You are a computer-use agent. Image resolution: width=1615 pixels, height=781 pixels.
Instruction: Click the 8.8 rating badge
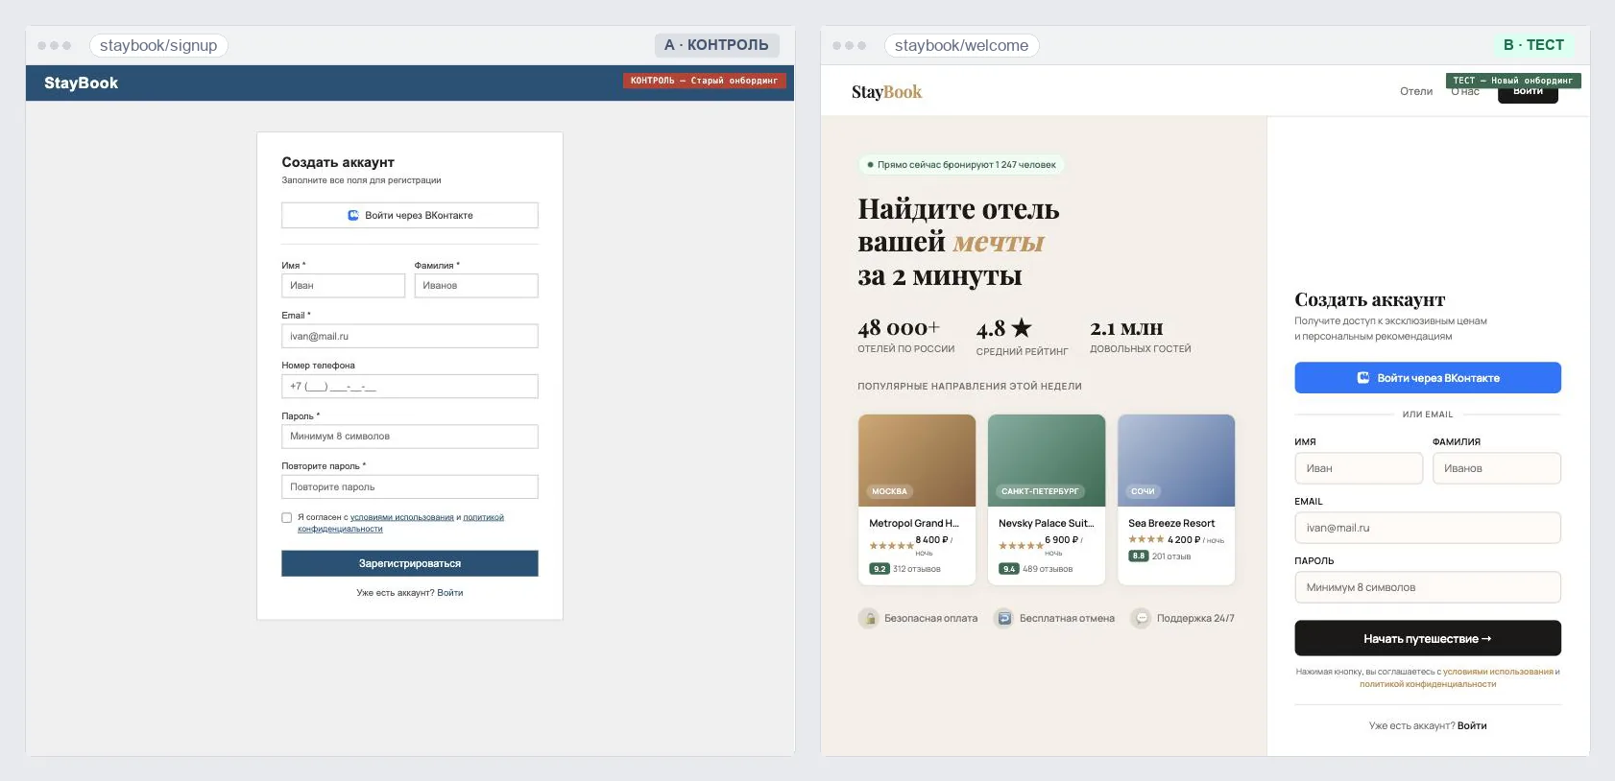1139,556
